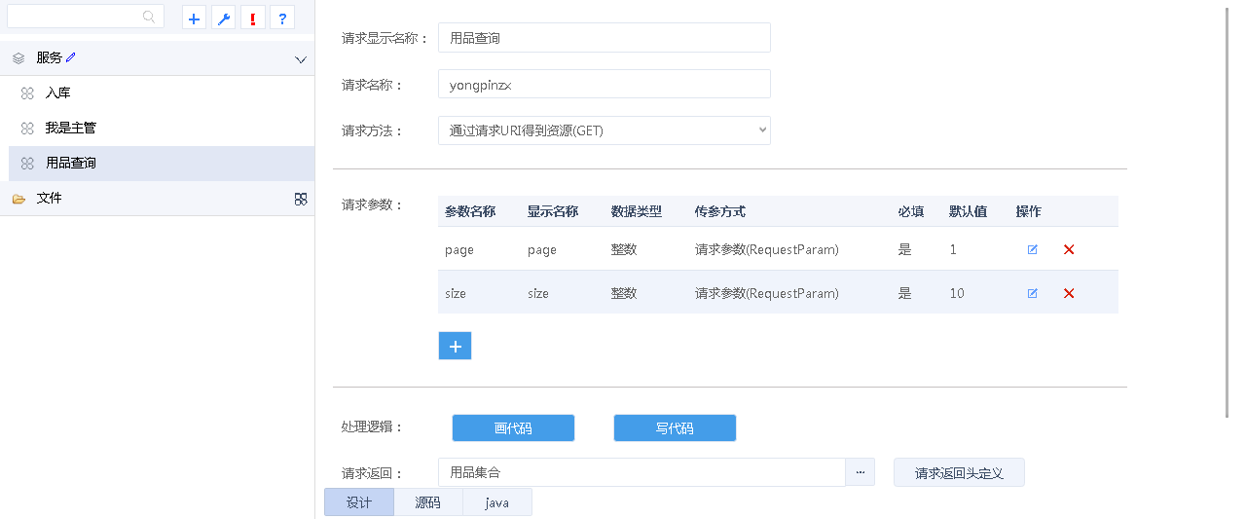Click the red exclamation mark icon

click(x=253, y=19)
